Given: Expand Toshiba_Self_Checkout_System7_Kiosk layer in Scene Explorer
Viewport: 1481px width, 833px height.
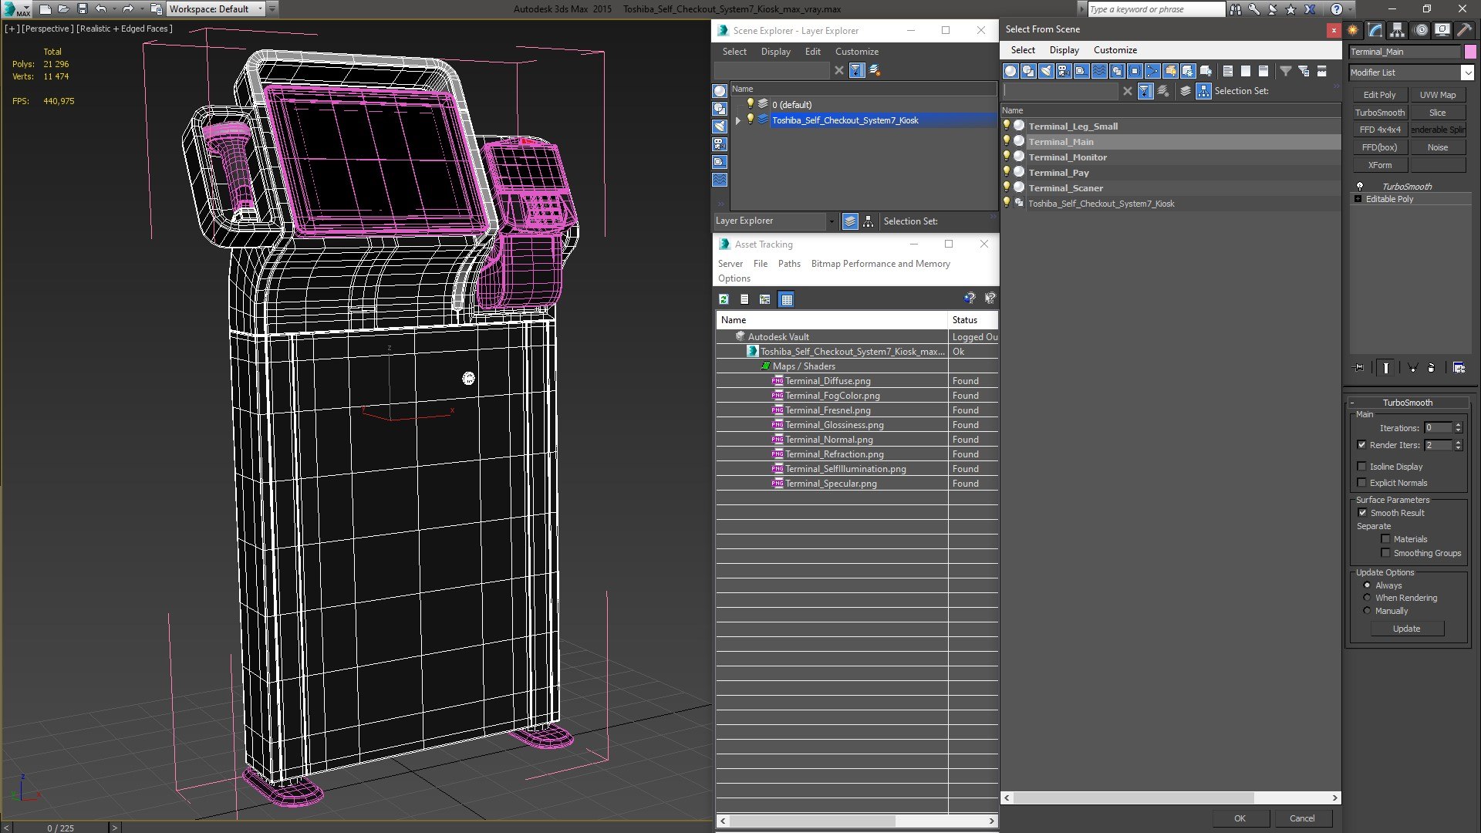Looking at the screenshot, I should click(738, 120).
